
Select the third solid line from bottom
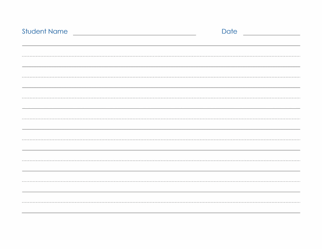click(161, 171)
